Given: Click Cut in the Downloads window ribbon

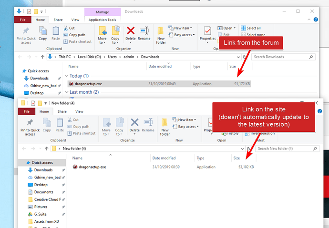Looking at the screenshot, I should tap(69, 28).
